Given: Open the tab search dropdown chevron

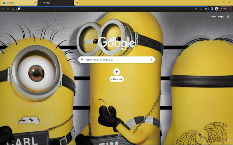Looking at the screenshot, I should click(209, 3).
